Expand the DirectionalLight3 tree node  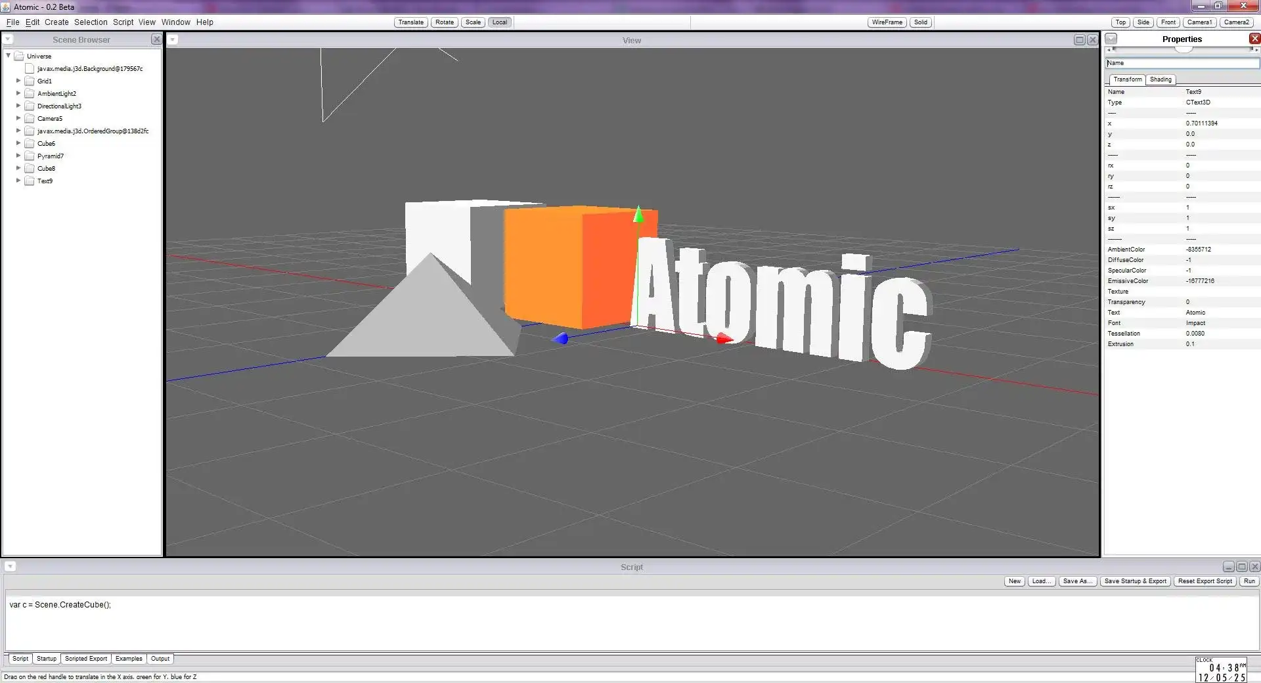(x=18, y=106)
